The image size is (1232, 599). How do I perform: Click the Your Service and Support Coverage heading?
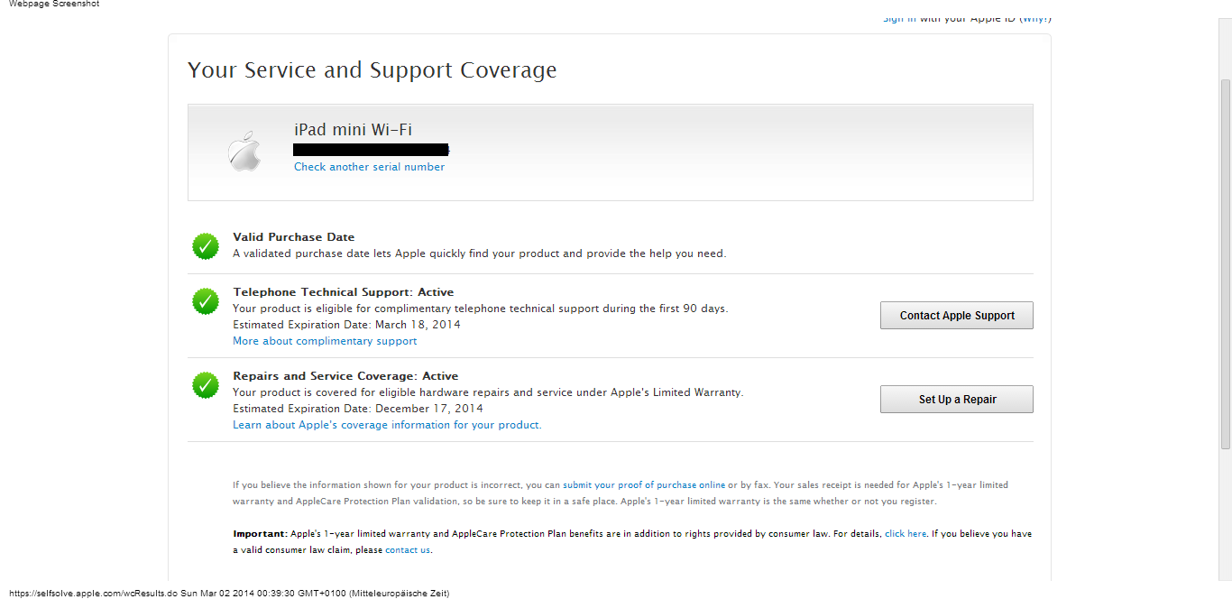[372, 70]
